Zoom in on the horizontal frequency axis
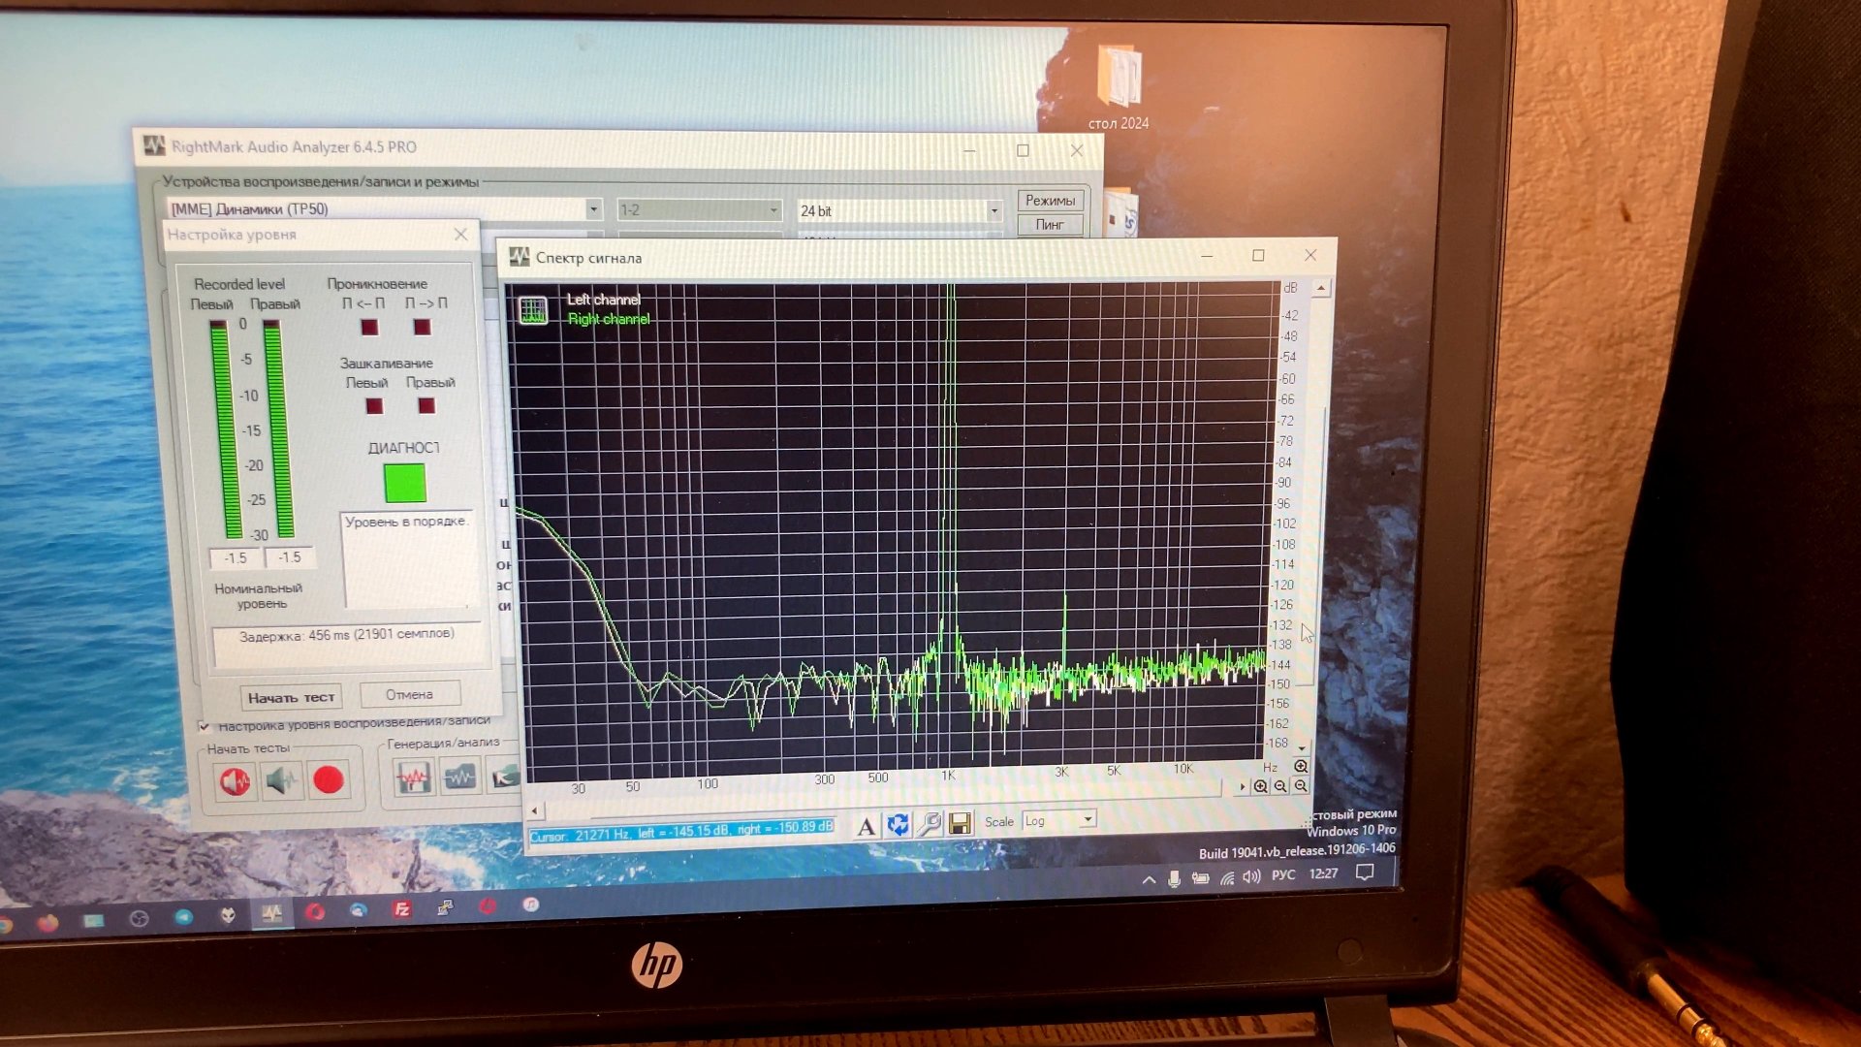The image size is (1861, 1047). point(1260,786)
